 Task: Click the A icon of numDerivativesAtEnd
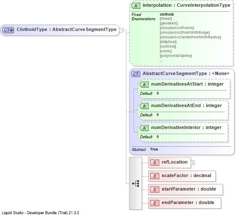pyautogui.click(x=144, y=106)
